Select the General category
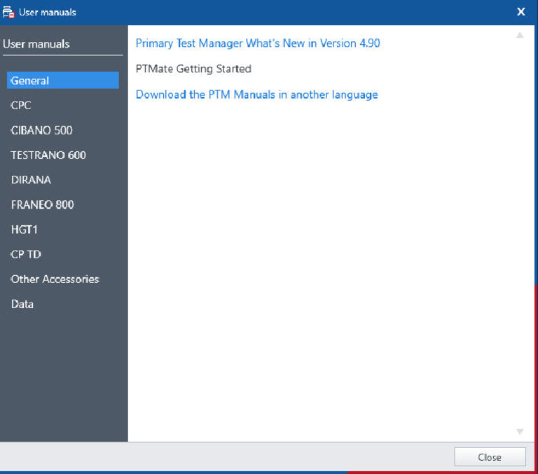The height and width of the screenshot is (474, 538). click(x=63, y=81)
